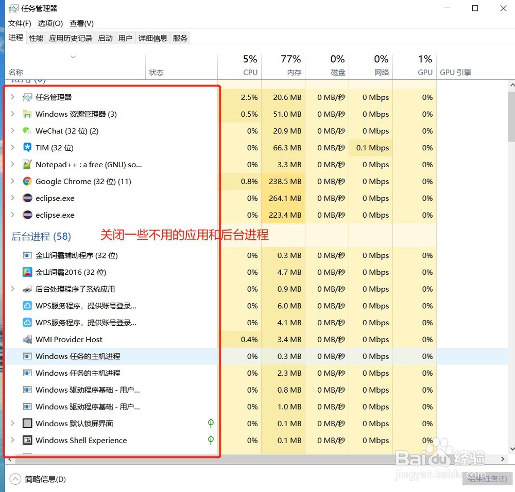Screen dimensions: 515x492
Task: Click the vertical scrollbar thumb
Action: tap(511, 116)
